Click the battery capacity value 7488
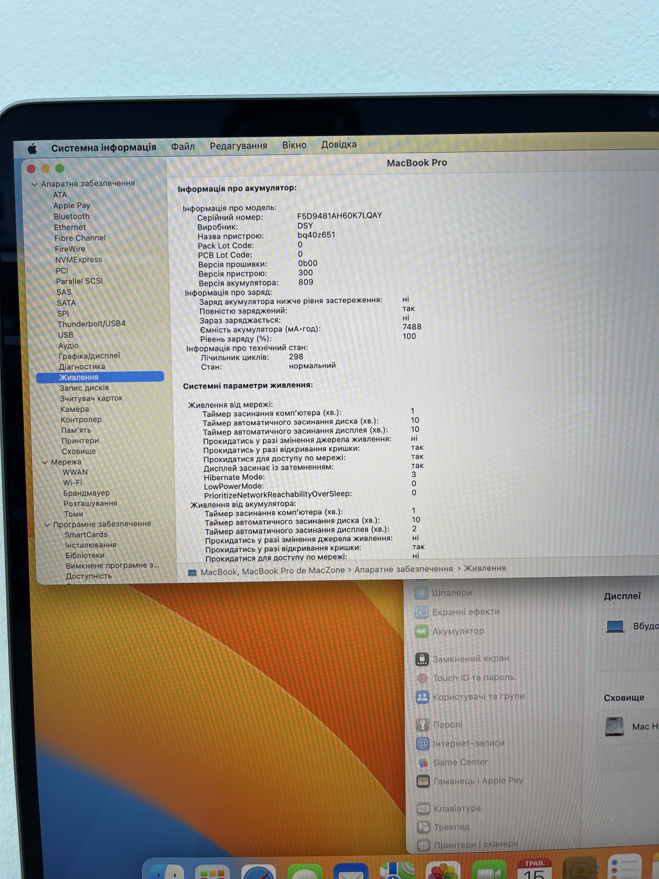659x879 pixels. tap(412, 327)
